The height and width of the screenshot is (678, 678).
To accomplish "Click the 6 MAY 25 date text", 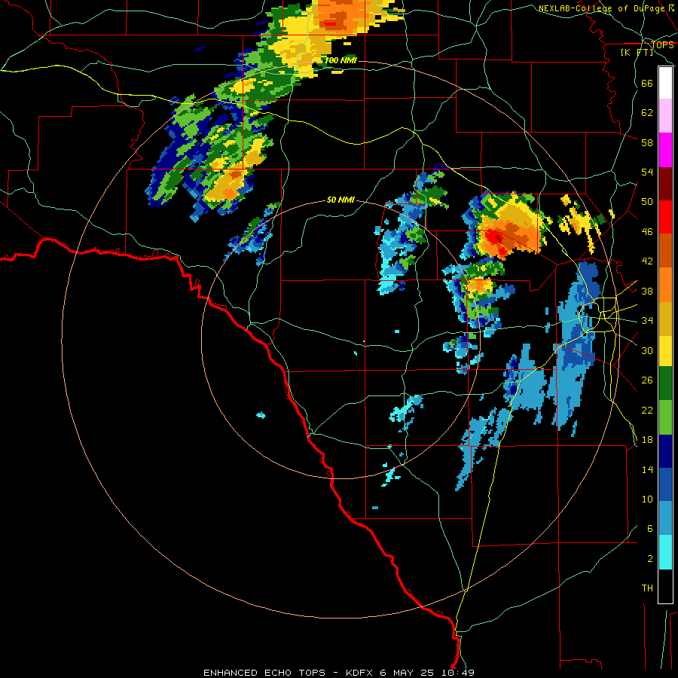I will (x=407, y=673).
